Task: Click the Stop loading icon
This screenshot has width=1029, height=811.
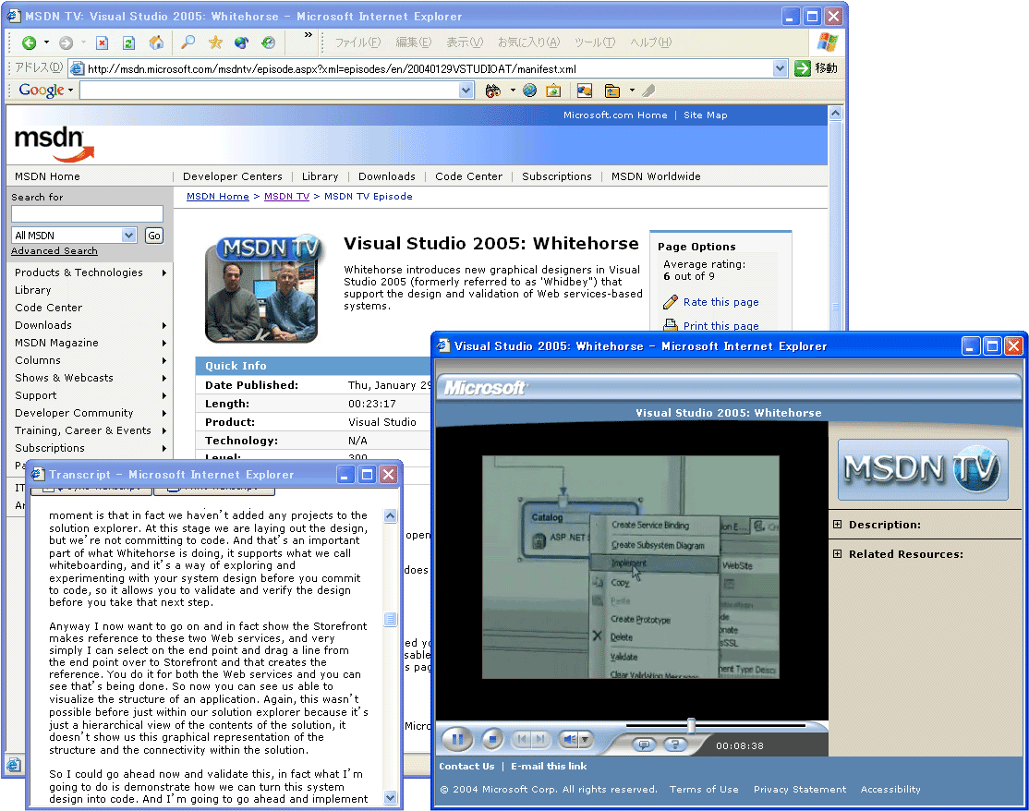Action: (102, 42)
